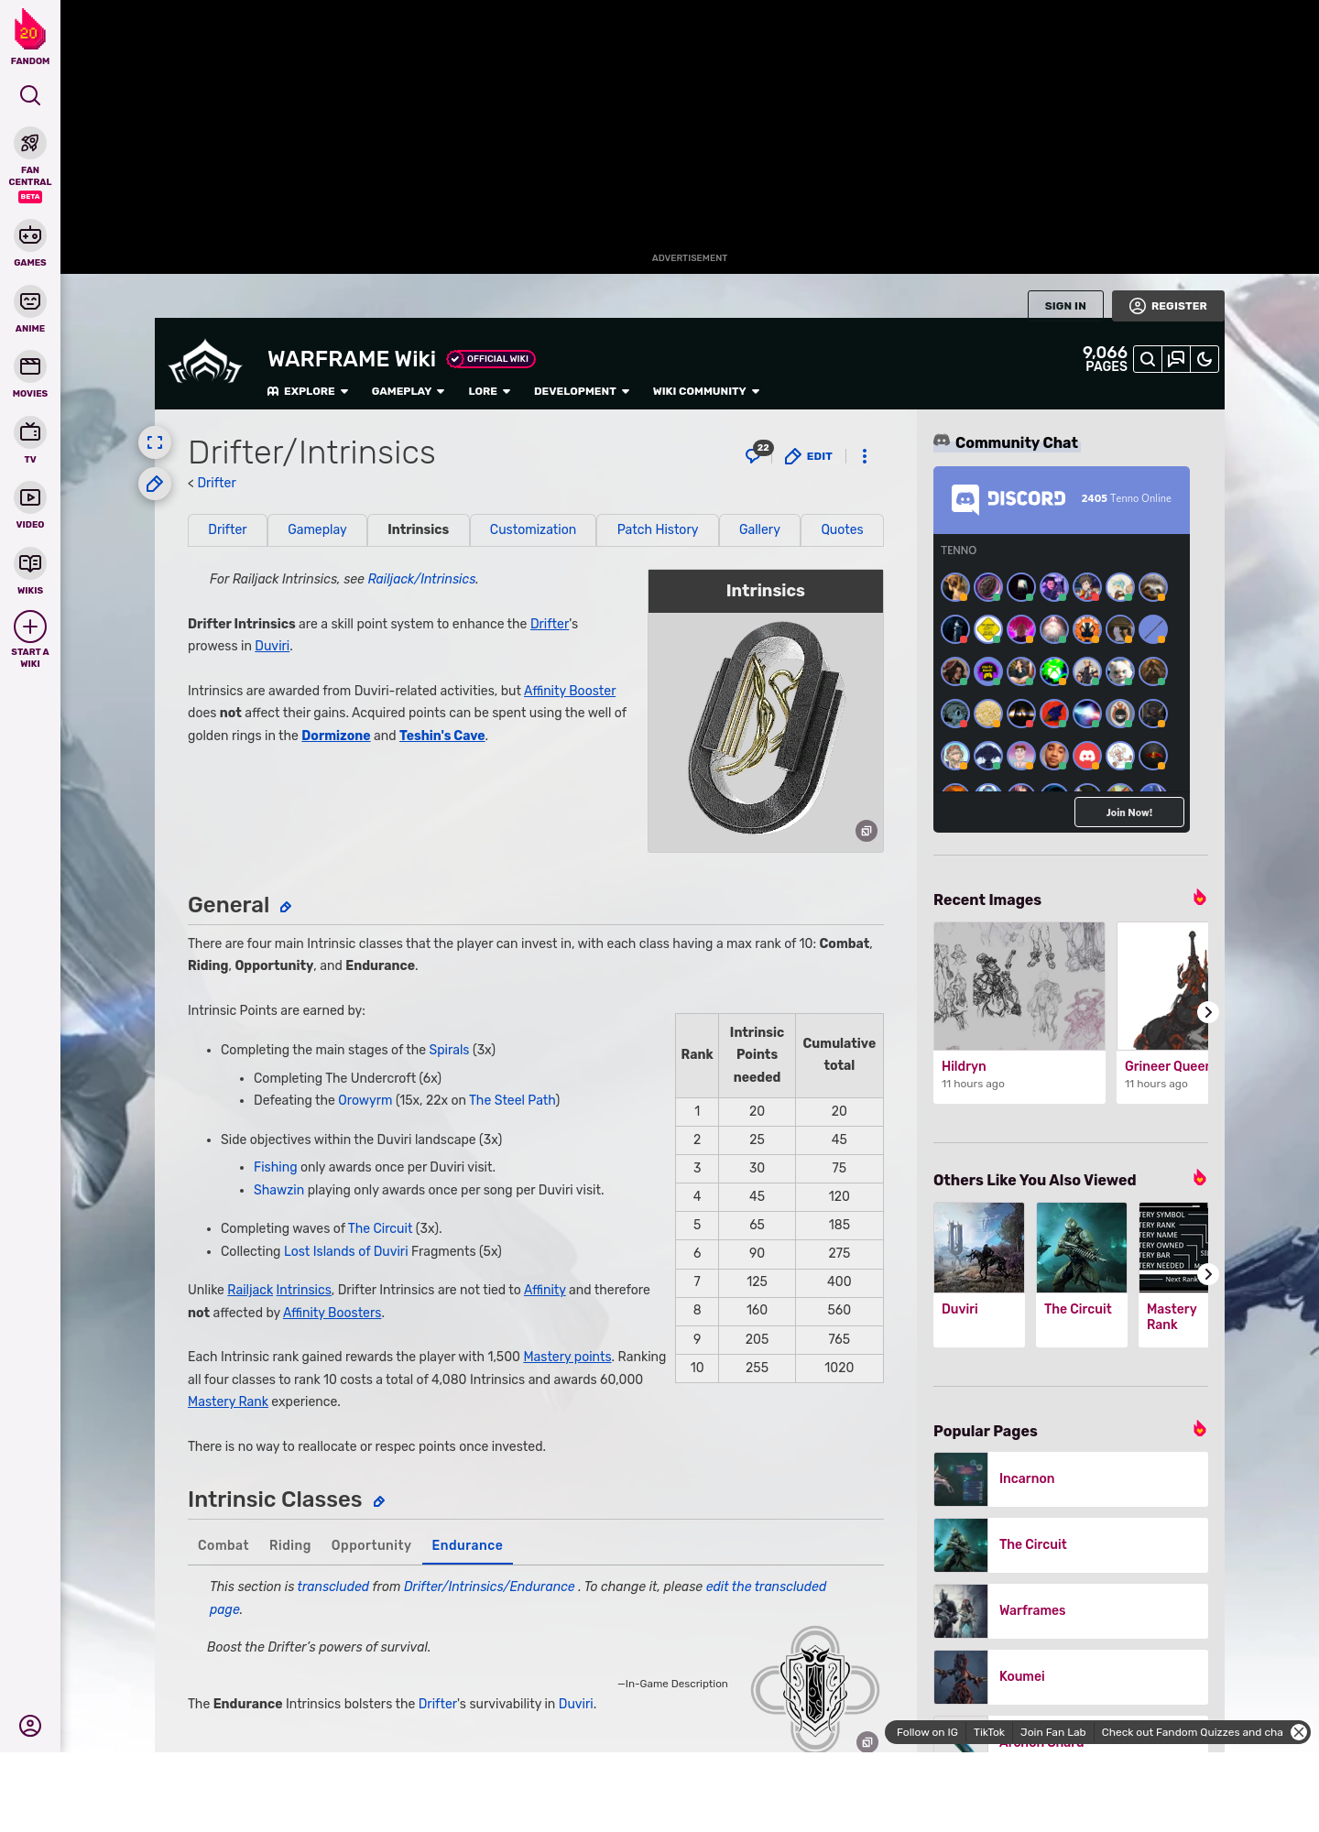Open the Movies clapperboard icon

(x=30, y=366)
